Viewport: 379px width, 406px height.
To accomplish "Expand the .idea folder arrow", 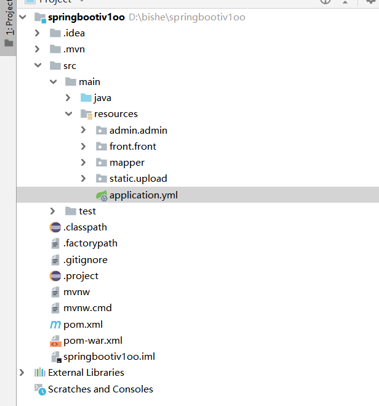I will coord(38,33).
